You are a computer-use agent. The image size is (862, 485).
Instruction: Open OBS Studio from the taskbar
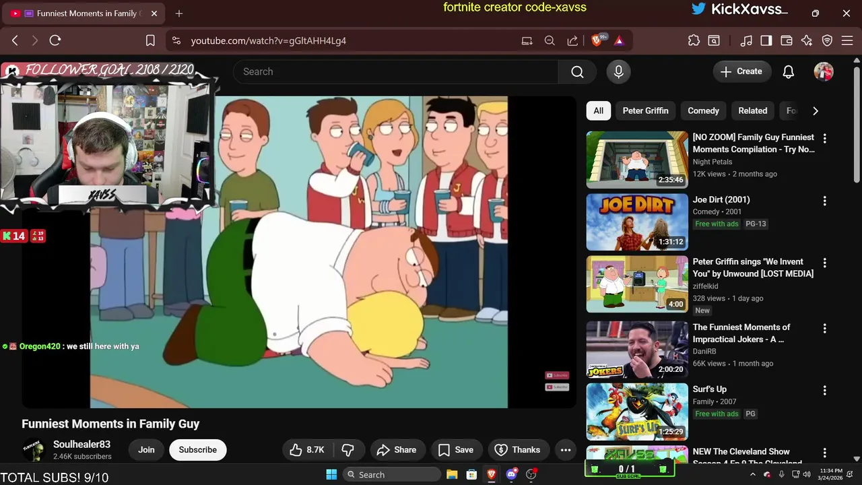tap(531, 474)
